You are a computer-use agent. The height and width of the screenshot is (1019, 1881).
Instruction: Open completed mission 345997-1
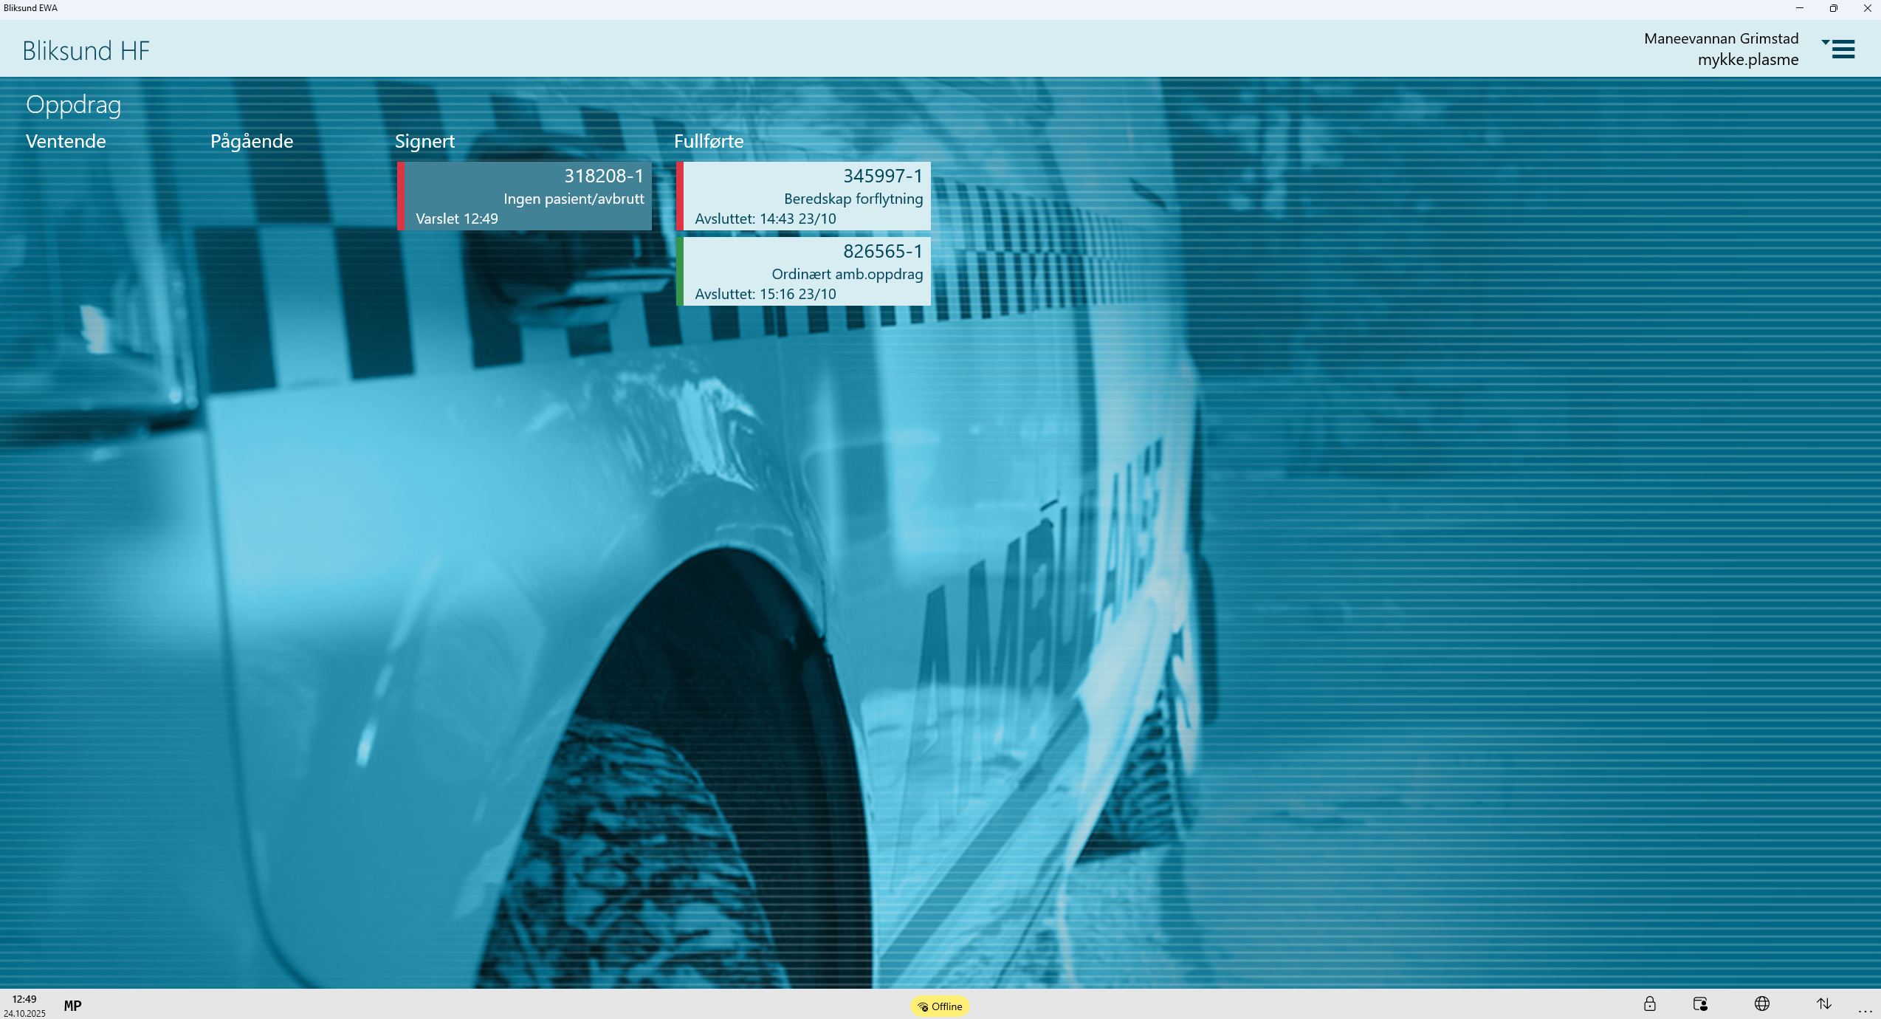(x=805, y=196)
